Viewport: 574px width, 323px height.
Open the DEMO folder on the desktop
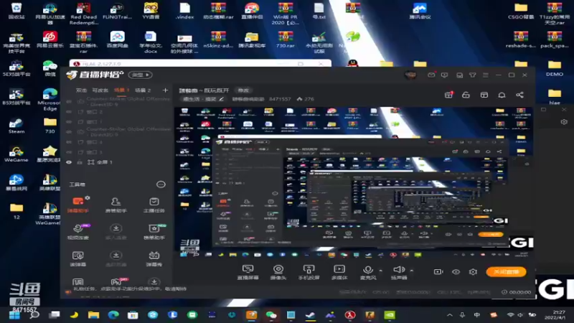pyautogui.click(x=554, y=68)
